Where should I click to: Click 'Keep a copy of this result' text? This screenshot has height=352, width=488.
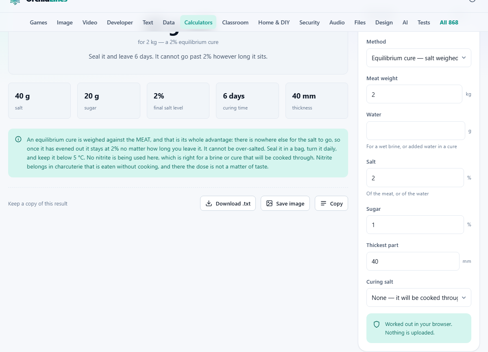coord(38,203)
